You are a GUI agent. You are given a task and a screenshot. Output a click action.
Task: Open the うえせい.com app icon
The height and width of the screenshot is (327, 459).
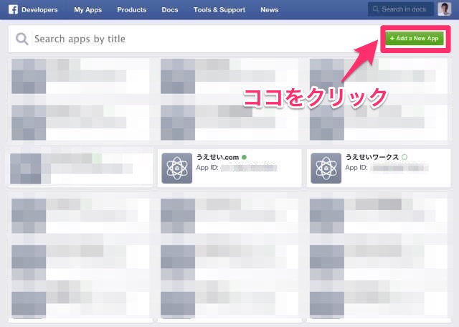point(177,168)
